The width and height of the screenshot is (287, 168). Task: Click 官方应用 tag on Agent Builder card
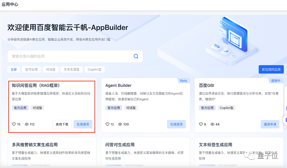114,108
